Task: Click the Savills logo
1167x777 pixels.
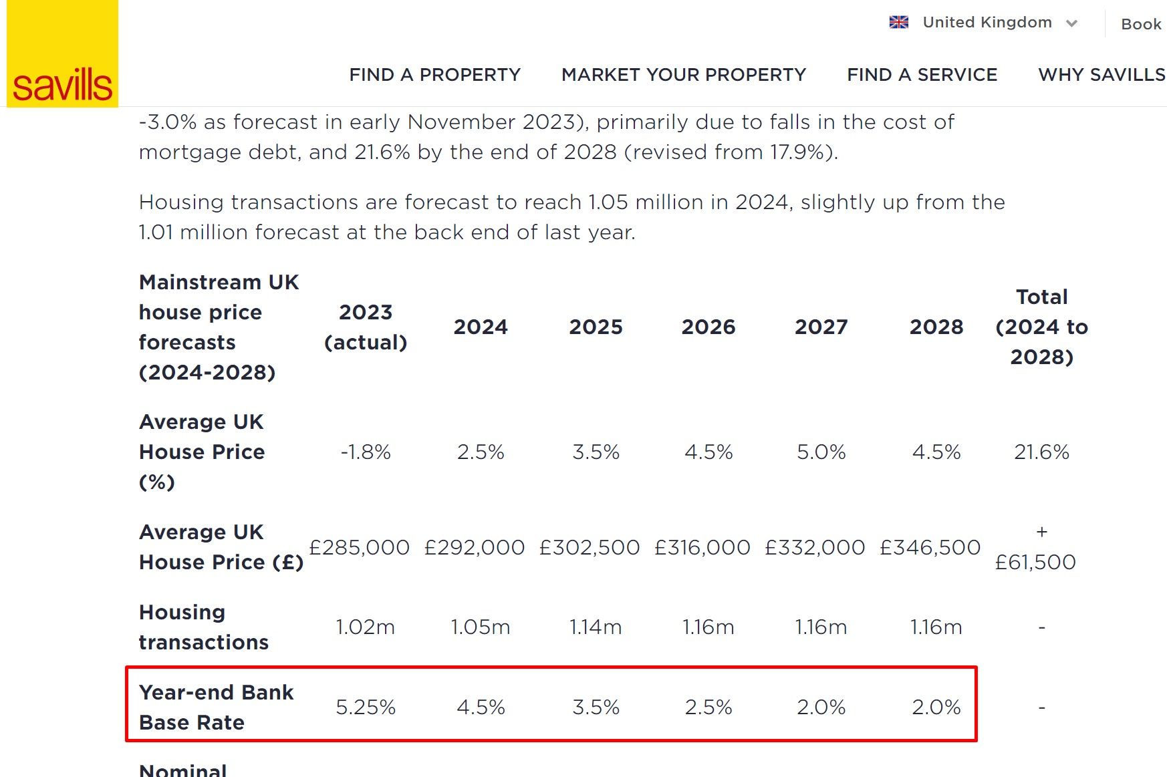Action: point(62,55)
